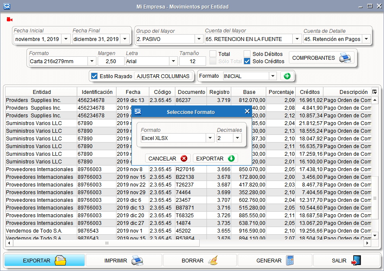Click the AJUSTAR COLUMNAS button

[163, 76]
